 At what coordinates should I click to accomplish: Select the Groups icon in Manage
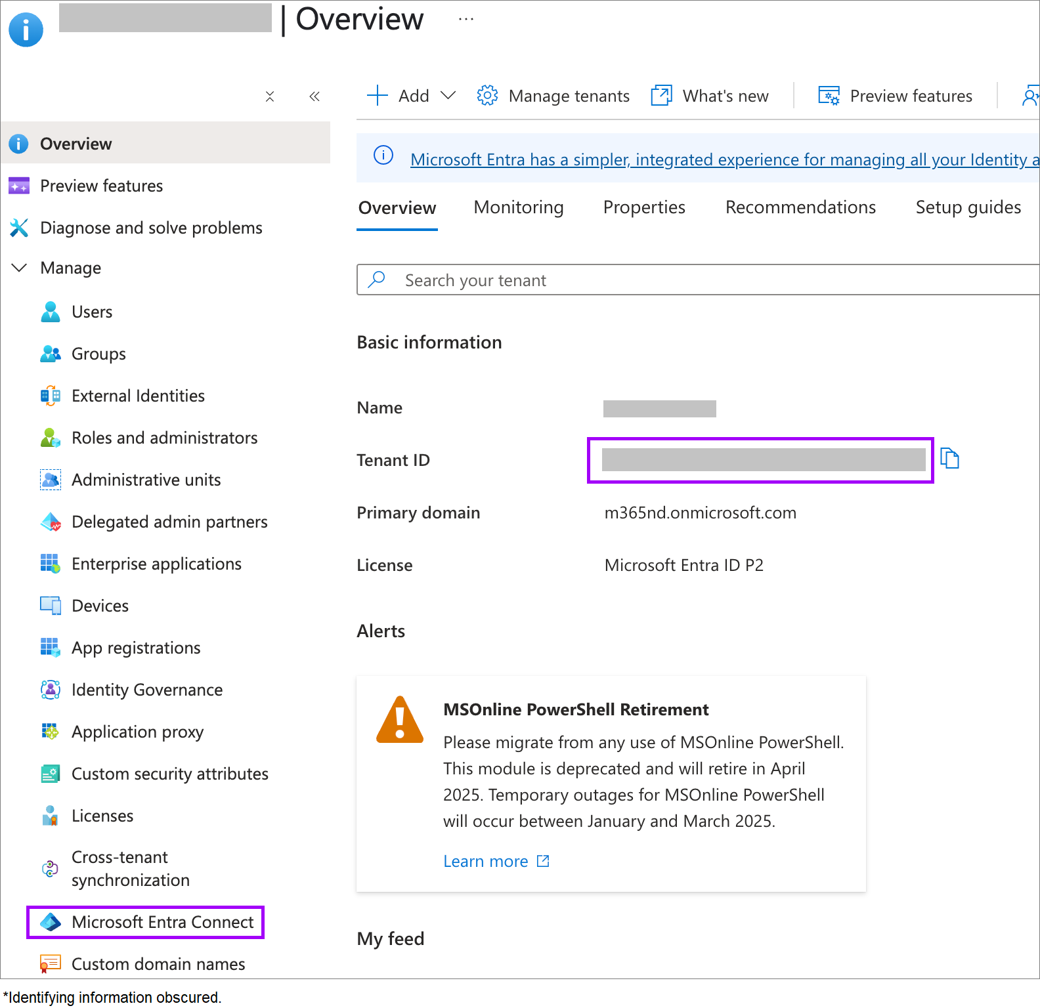[51, 354]
